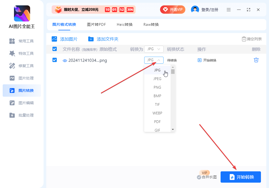Open the 常用工具 sidebar section
This screenshot has width=269, height=188.
click(22, 41)
